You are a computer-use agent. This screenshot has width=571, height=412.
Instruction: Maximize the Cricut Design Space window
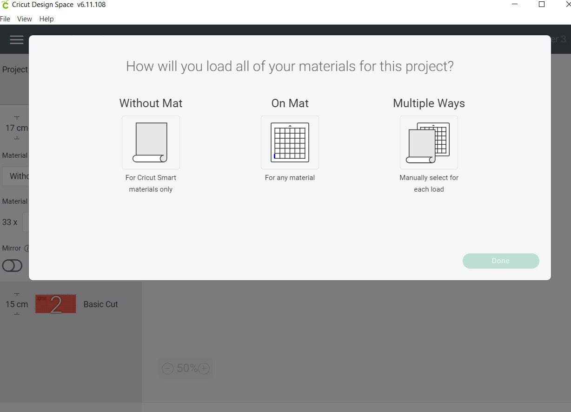[542, 5]
